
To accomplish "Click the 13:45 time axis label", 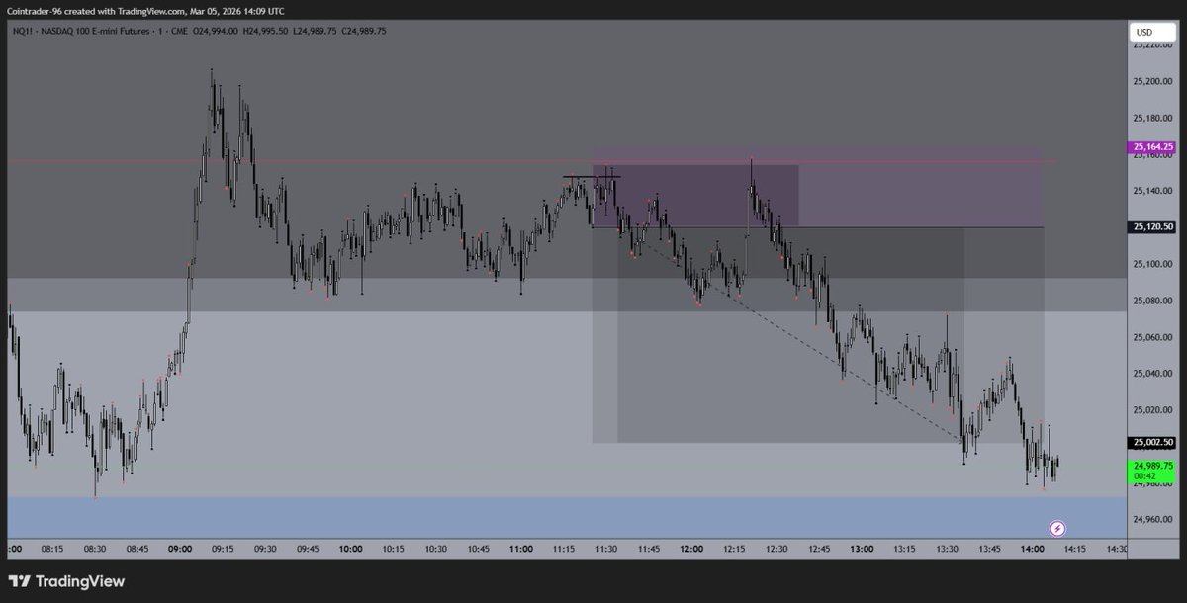I will point(990,549).
